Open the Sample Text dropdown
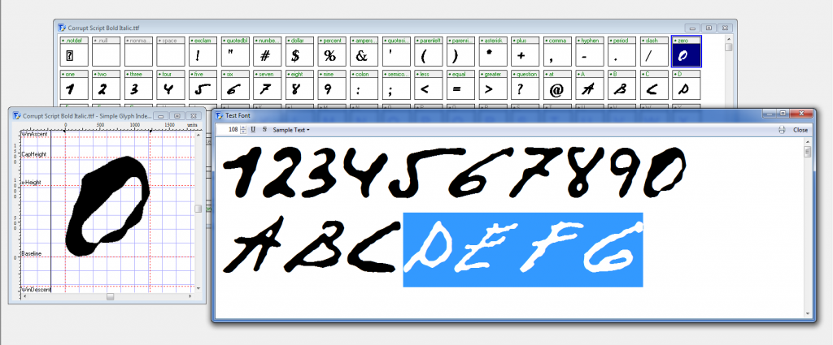Screen dimensions: 833x345 coord(291,130)
